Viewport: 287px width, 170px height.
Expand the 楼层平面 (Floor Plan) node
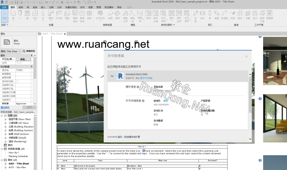click(x=6, y=120)
